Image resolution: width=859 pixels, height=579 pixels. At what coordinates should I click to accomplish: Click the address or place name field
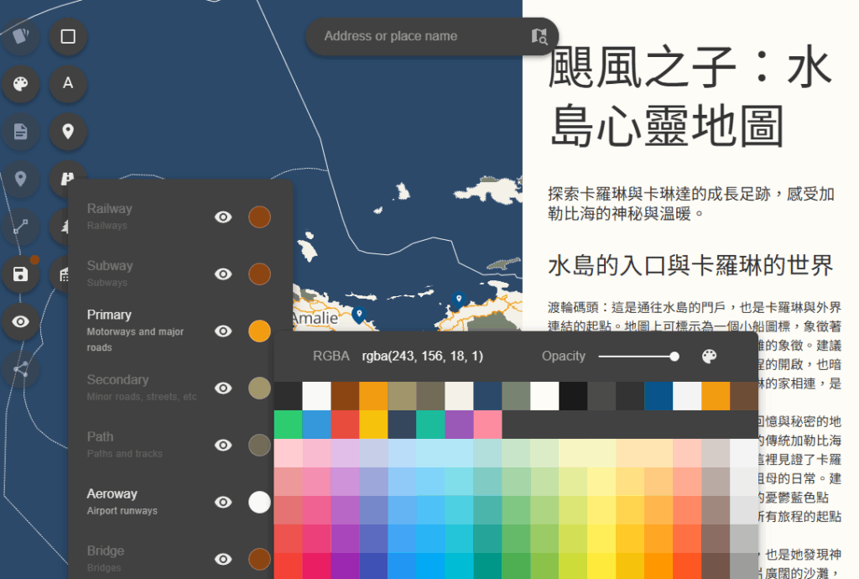coord(419,36)
